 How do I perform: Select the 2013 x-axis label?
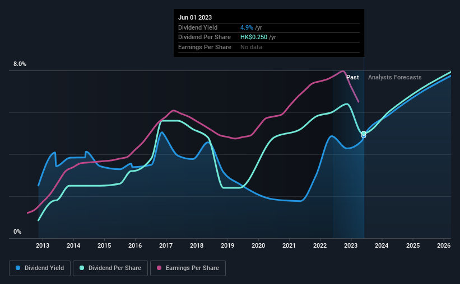43,245
